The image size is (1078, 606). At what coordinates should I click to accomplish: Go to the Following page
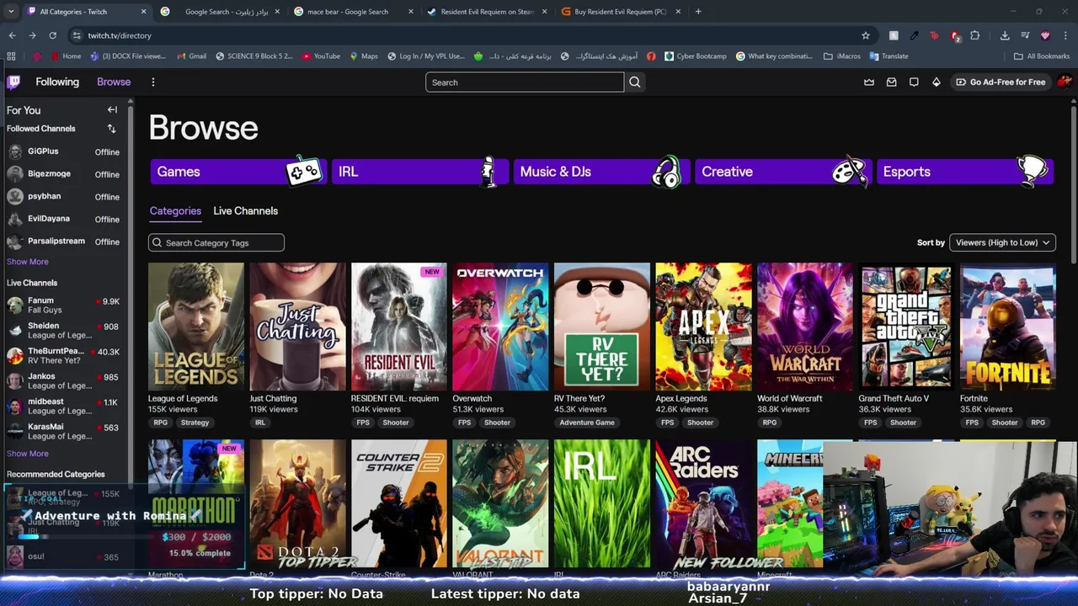57,82
